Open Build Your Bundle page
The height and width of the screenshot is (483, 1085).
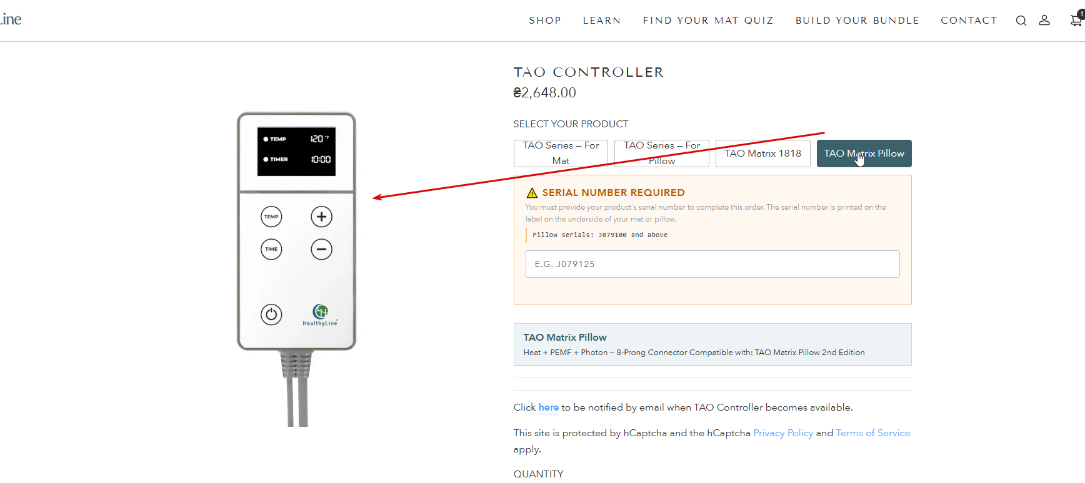(857, 21)
